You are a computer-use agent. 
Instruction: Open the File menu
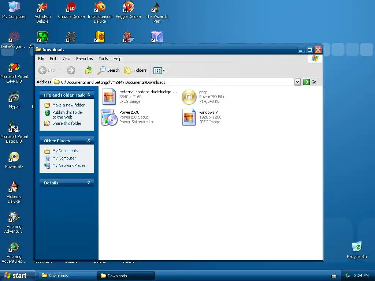tap(41, 59)
